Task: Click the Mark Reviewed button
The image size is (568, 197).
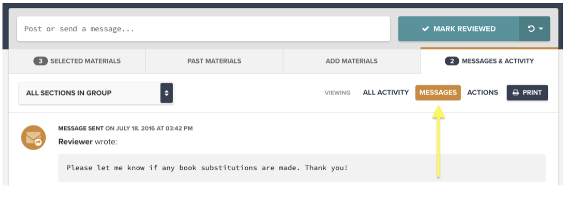Action: [x=459, y=29]
